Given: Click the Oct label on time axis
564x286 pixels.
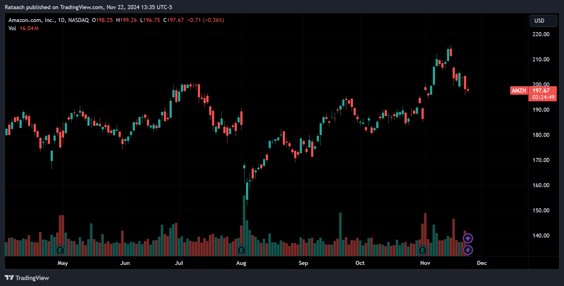Looking at the screenshot, I should coord(360,263).
